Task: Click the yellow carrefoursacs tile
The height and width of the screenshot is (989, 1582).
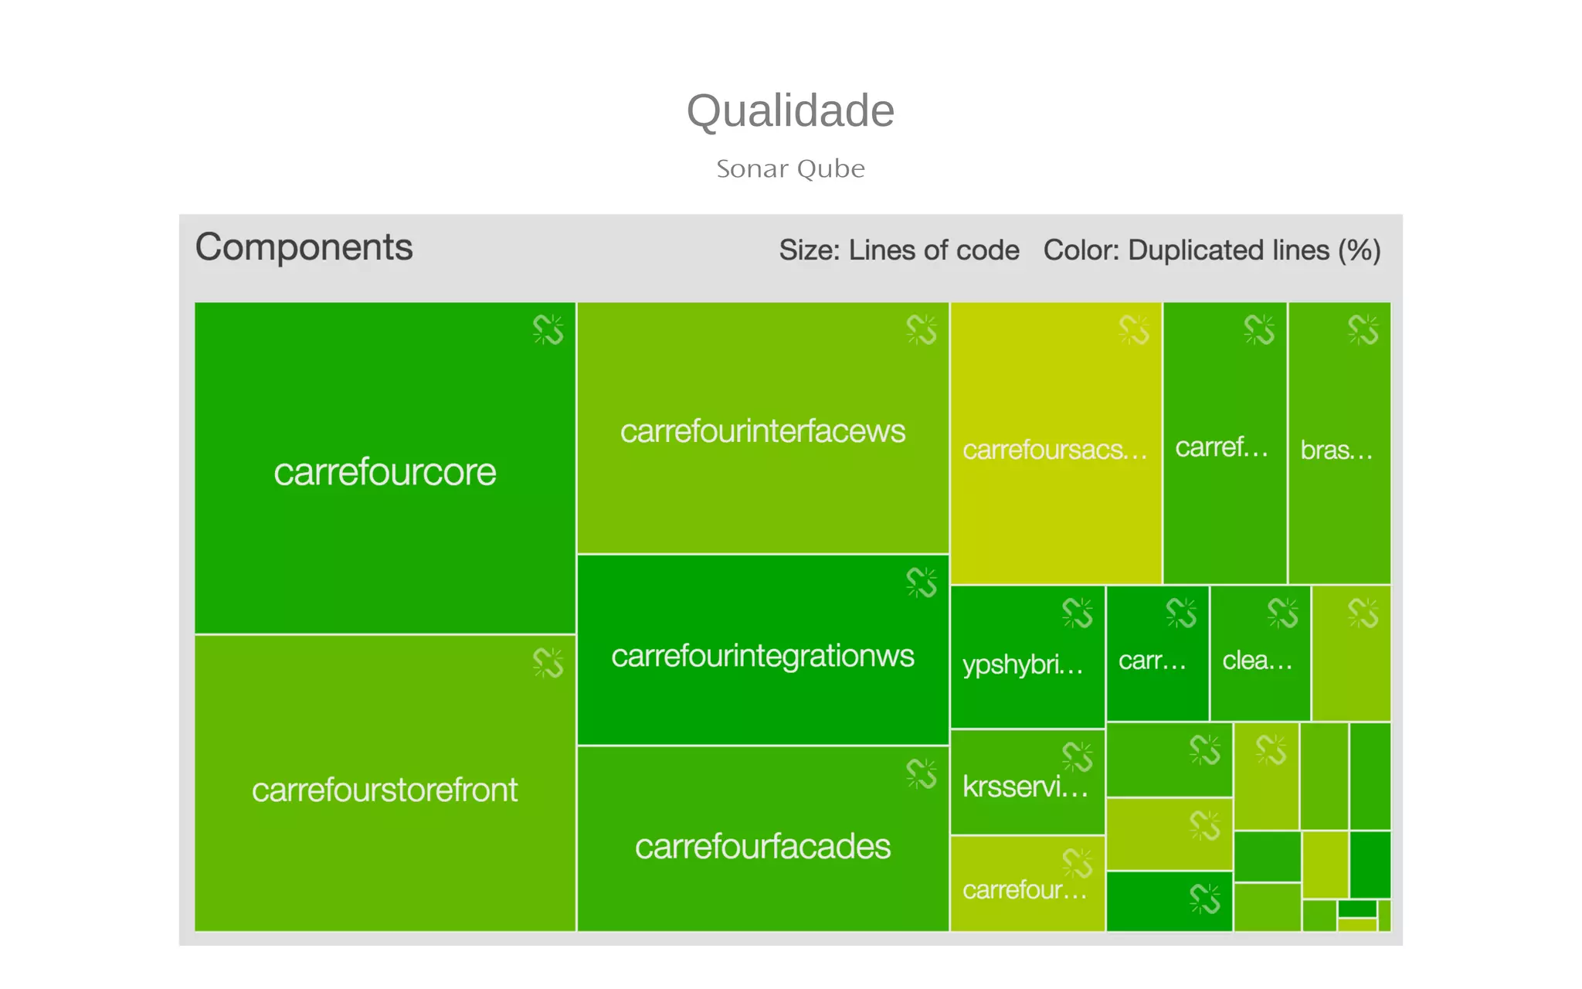Action: pyautogui.click(x=1055, y=450)
